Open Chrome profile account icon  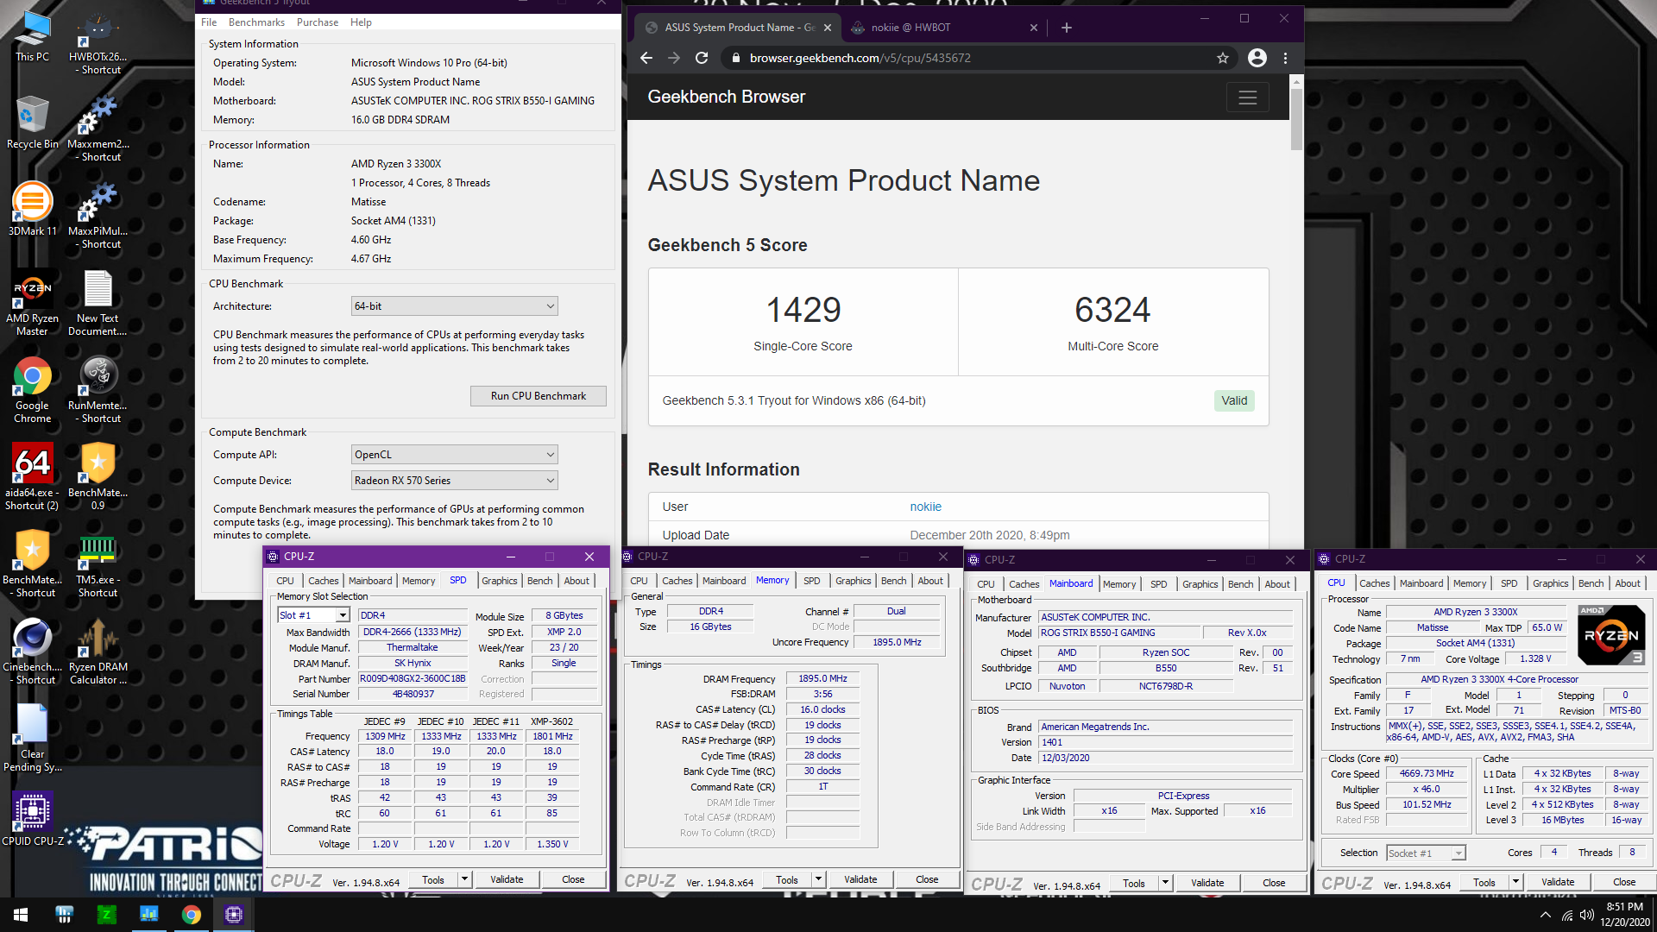[1257, 58]
